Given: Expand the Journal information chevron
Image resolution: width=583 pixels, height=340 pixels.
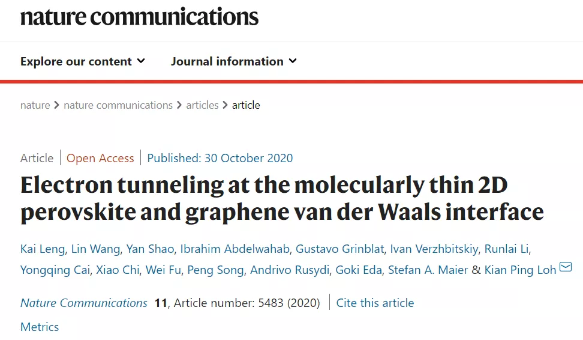Looking at the screenshot, I should pyautogui.click(x=293, y=61).
